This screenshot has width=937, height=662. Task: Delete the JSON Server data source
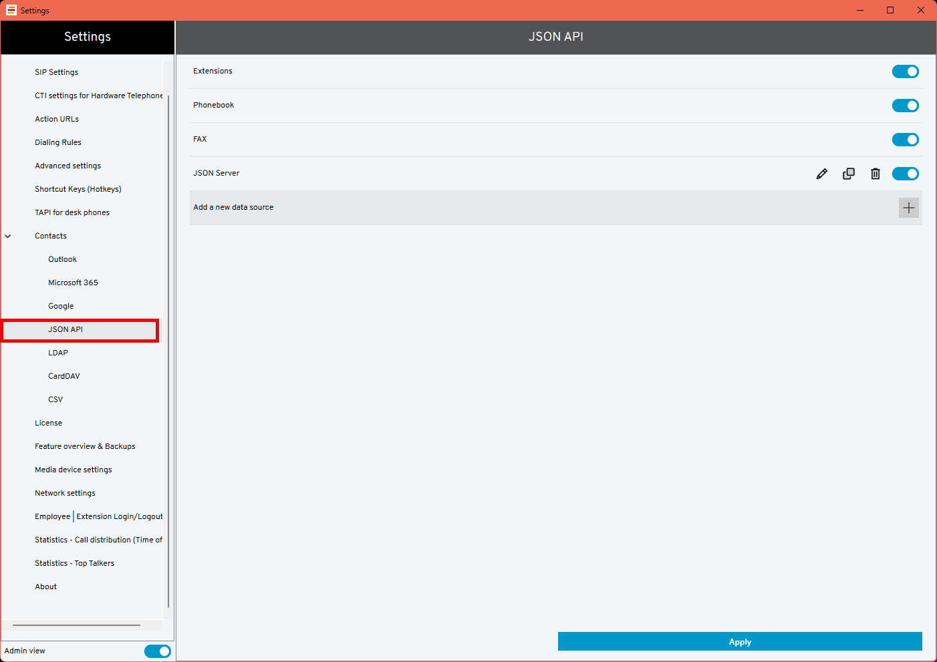pos(875,174)
